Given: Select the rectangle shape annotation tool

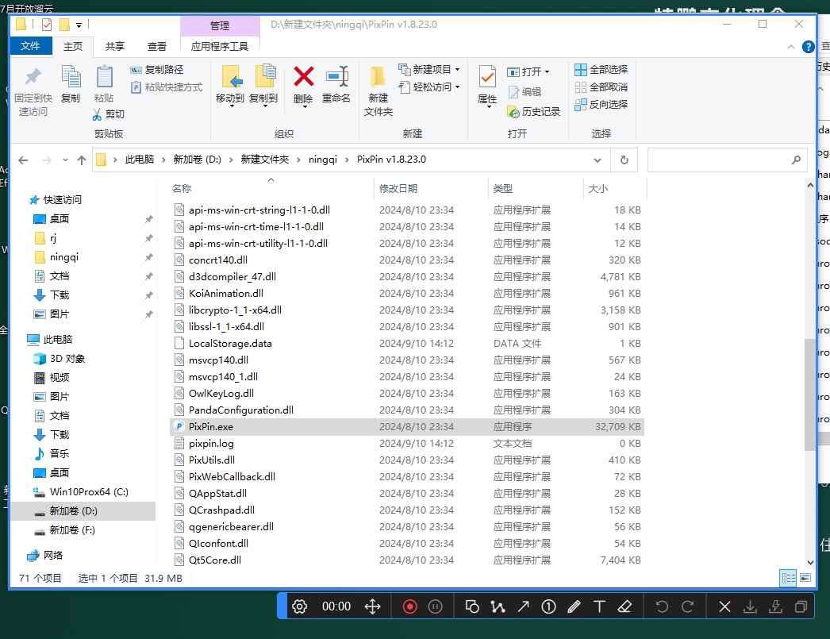Looking at the screenshot, I should point(472,606).
